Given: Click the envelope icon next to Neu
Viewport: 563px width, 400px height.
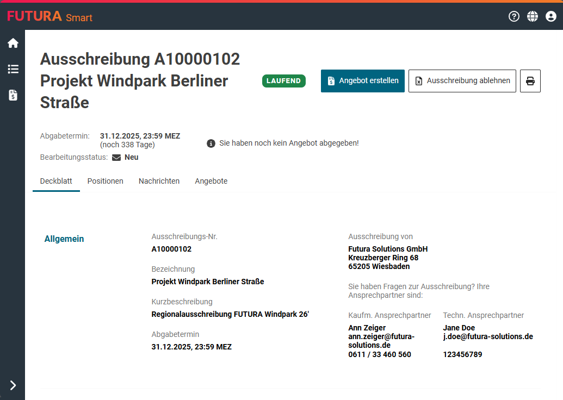Looking at the screenshot, I should 116,158.
